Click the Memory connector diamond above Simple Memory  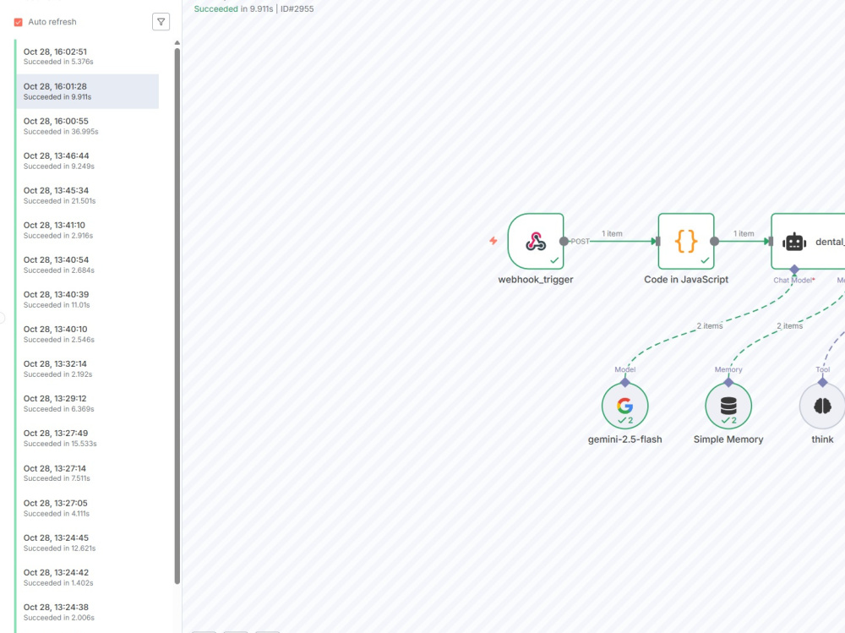tap(728, 382)
